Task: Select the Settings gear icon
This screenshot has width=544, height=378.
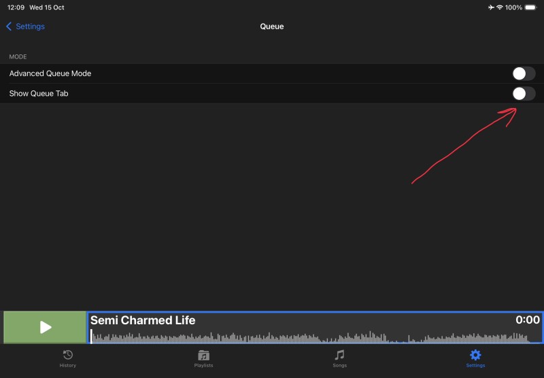Action: coord(475,355)
